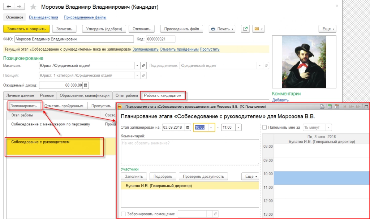Click the Записать button
Image resolution: width=370 pixels, height=219 pixels.
coord(64,29)
